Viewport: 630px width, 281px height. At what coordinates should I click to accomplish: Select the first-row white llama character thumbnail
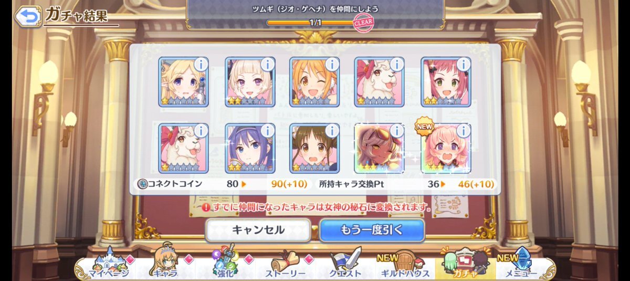[x=379, y=82]
